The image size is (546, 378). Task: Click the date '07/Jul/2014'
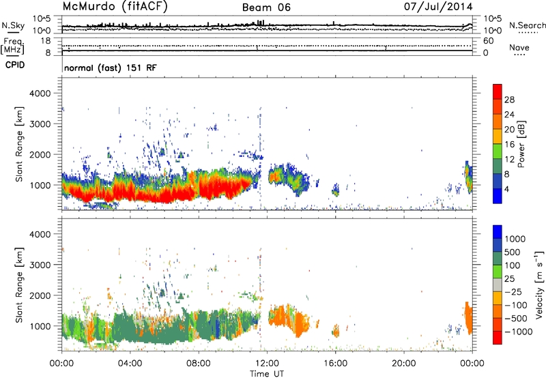[x=438, y=7]
